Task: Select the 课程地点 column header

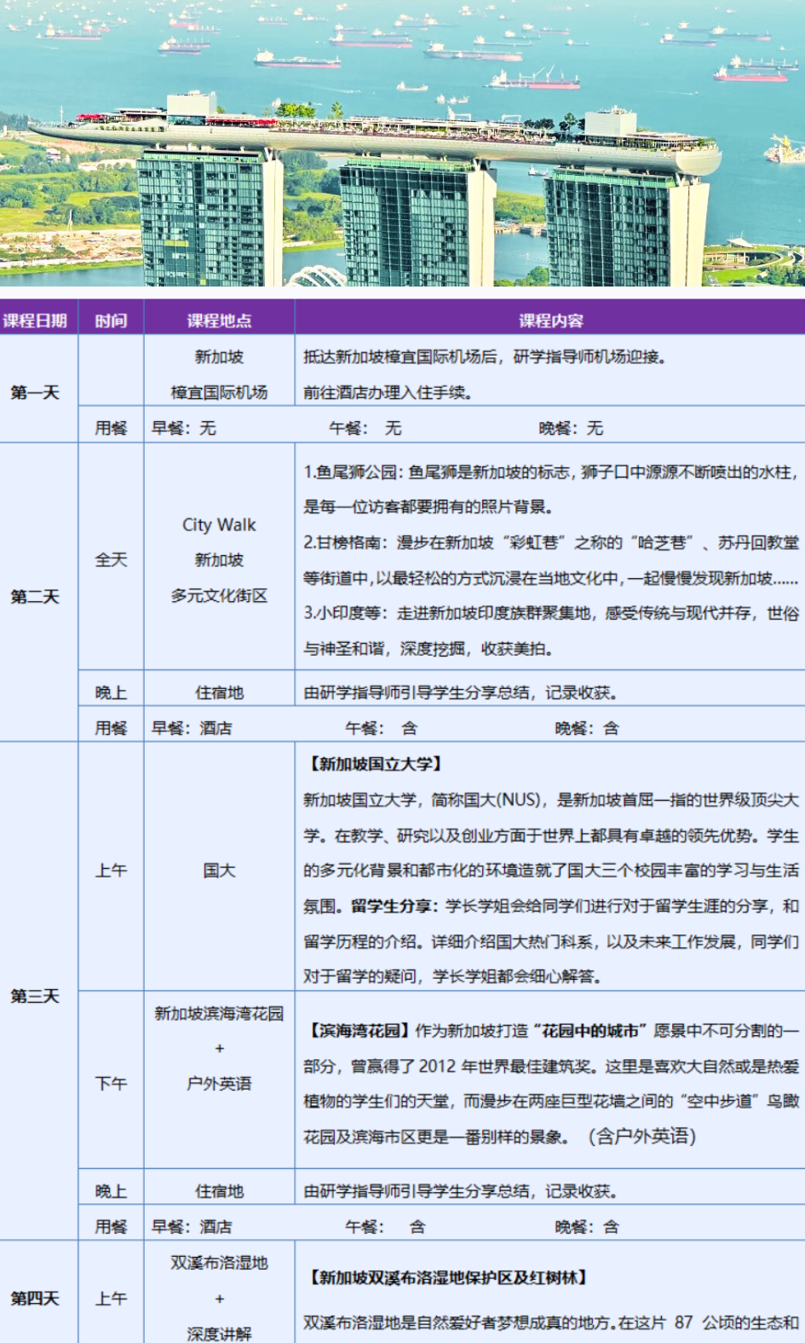Action: 219,321
